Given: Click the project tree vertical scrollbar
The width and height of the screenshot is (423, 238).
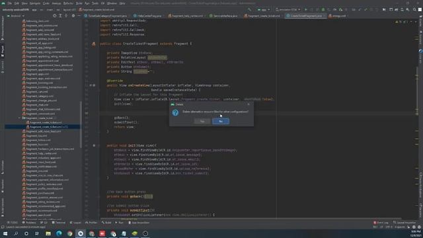Looking at the screenshot, I should [81, 124].
